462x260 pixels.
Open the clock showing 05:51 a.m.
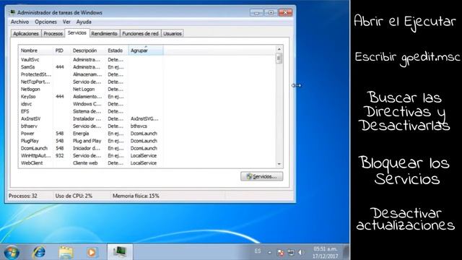coord(325,253)
